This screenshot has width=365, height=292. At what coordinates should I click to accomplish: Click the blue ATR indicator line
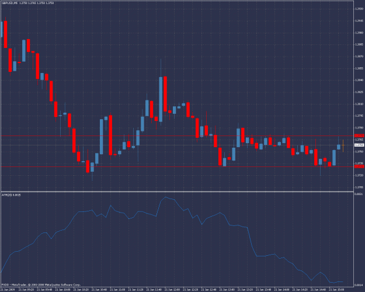(172, 240)
